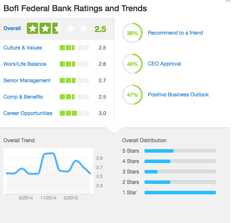The height and width of the screenshot is (223, 233).
Task: Click the 38% recommend circle gauge
Action: [x=132, y=33]
